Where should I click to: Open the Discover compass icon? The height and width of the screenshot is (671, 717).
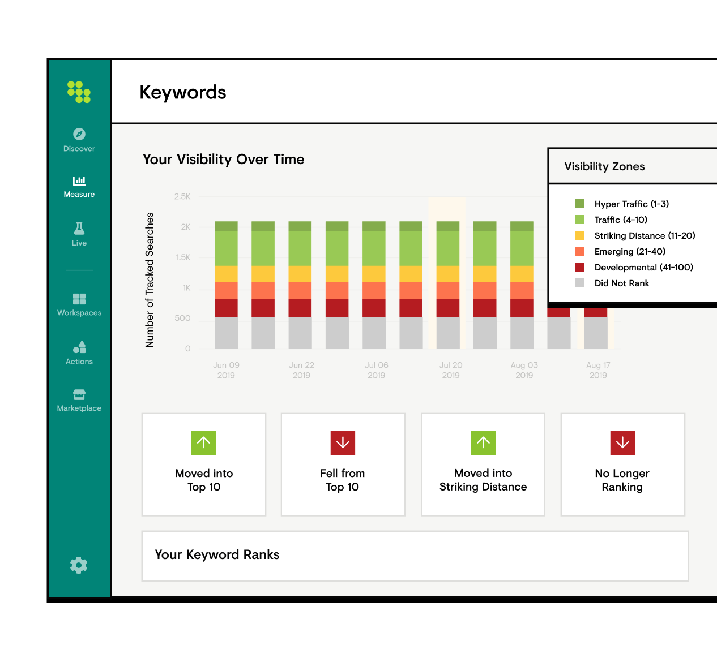pos(79,134)
